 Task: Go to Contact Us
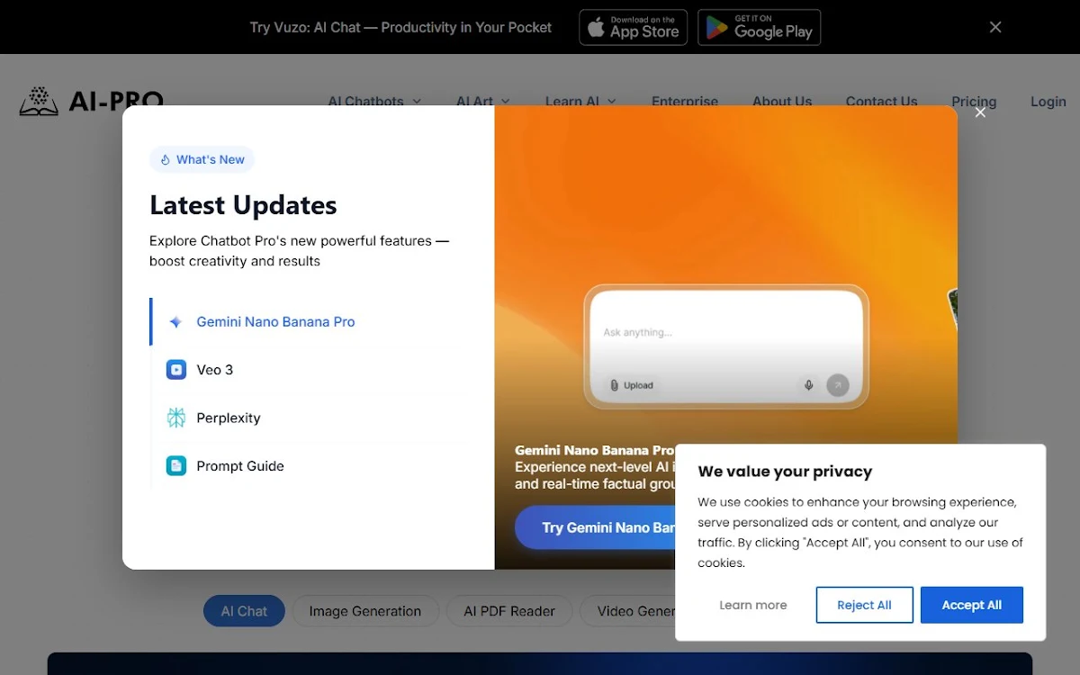tap(882, 102)
